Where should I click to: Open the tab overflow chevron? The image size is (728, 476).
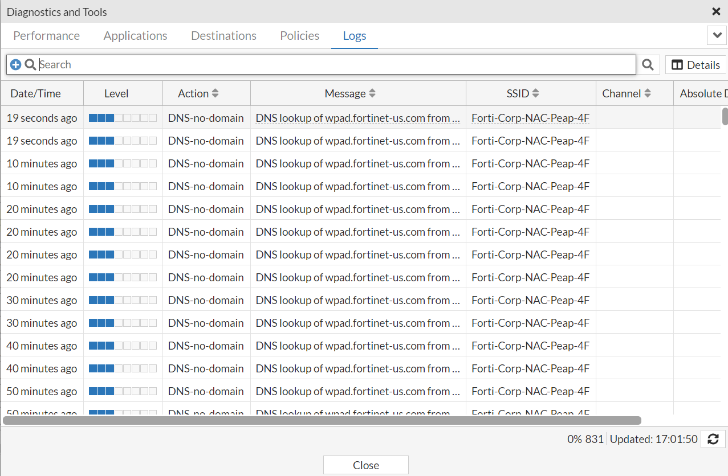(x=717, y=35)
